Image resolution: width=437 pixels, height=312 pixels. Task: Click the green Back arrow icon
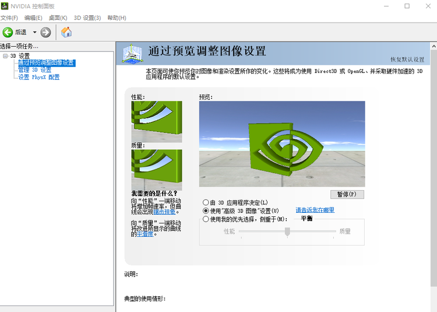[8, 32]
